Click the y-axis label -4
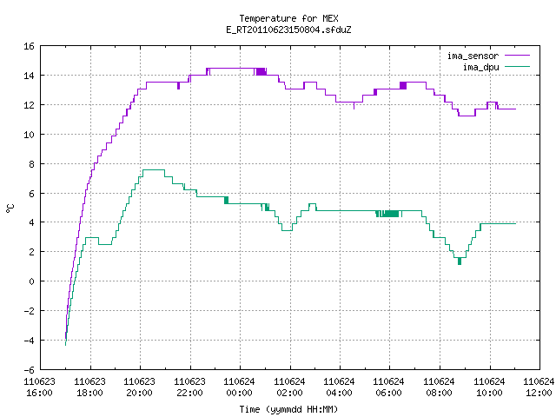The height and width of the screenshot is (417, 556). (x=29, y=341)
